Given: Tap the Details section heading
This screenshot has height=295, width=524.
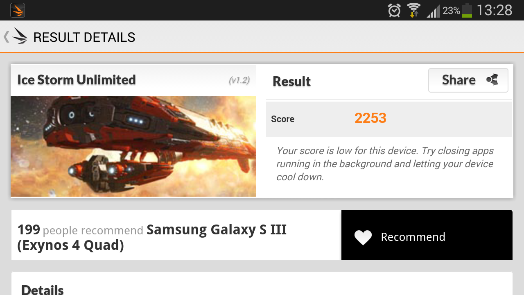Looking at the screenshot, I should click(x=43, y=290).
